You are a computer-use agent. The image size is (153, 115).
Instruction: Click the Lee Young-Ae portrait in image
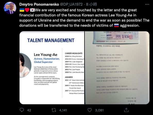pos(25,65)
